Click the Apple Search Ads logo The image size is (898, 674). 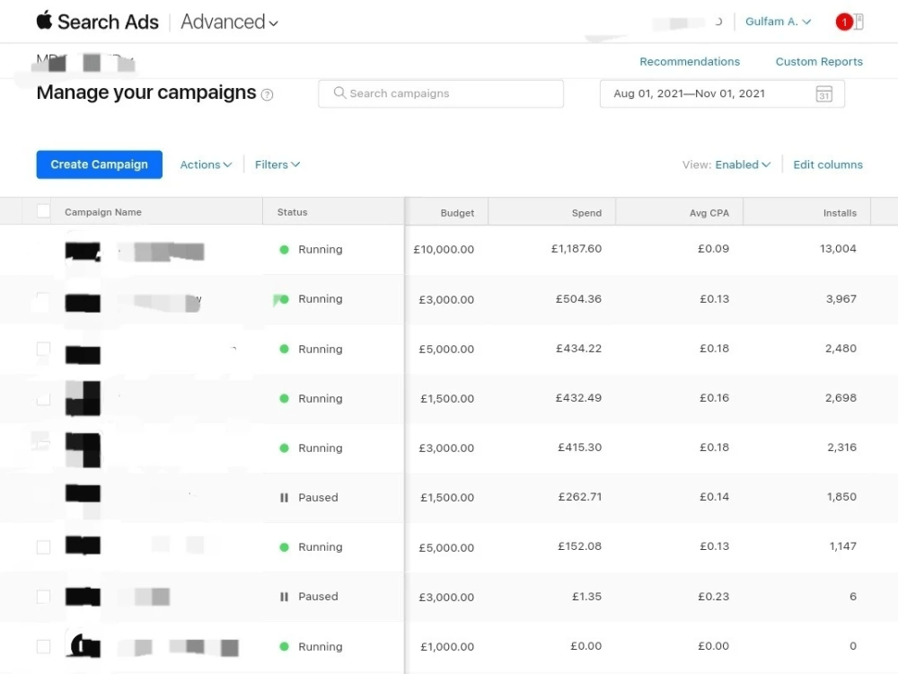click(x=97, y=22)
